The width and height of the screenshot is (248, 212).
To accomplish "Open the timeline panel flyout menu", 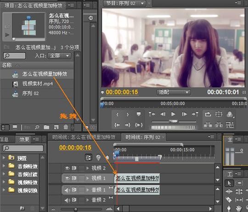I will tap(211, 136).
